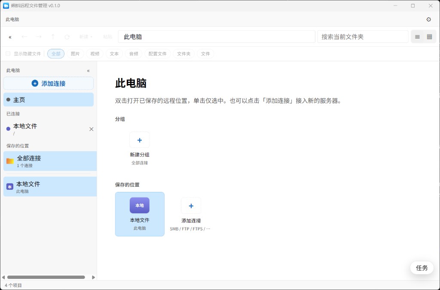Click the app logo icon in title bar
Image resolution: width=440 pixels, height=290 pixels.
6,6
